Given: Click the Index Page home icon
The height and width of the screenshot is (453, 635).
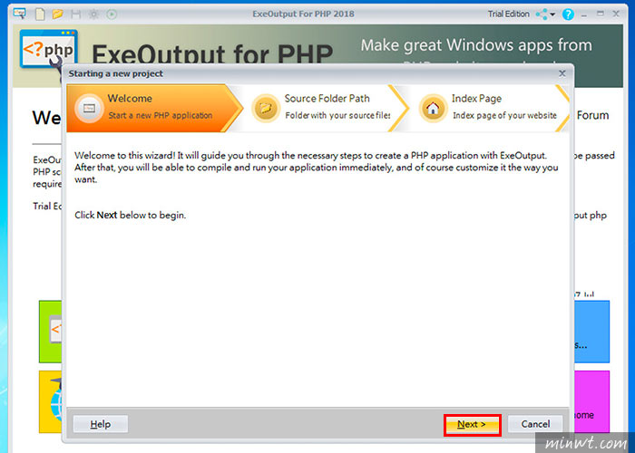Looking at the screenshot, I should [433, 108].
